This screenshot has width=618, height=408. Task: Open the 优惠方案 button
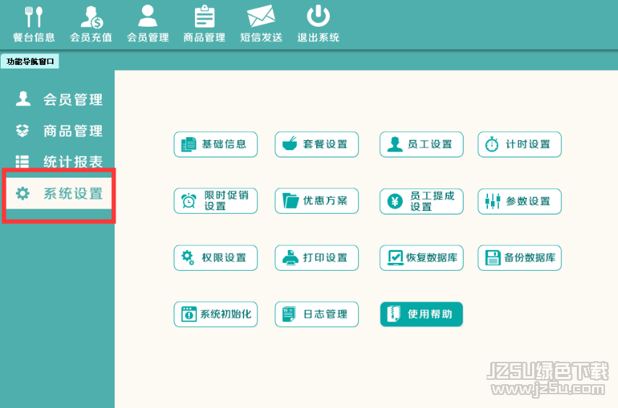316,201
